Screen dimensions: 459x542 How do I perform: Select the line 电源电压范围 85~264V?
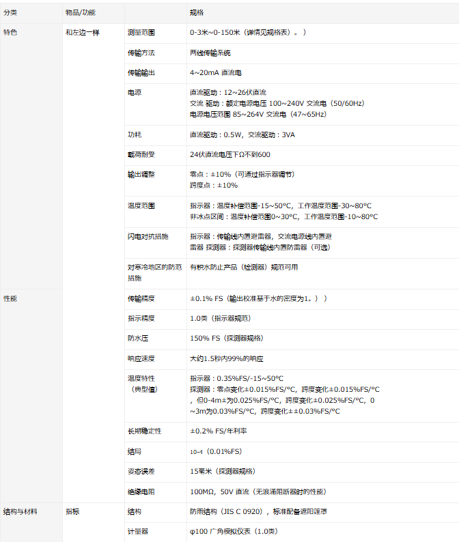(258, 114)
